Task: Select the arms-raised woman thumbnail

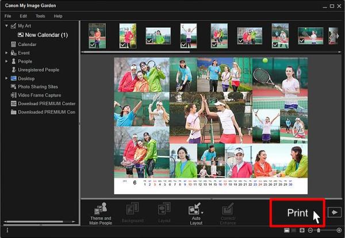Action: pyautogui.click(x=189, y=36)
